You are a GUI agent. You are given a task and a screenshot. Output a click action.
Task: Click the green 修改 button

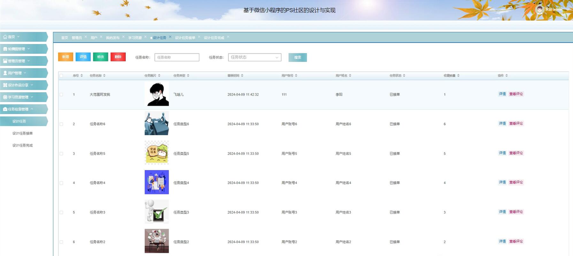(x=101, y=57)
